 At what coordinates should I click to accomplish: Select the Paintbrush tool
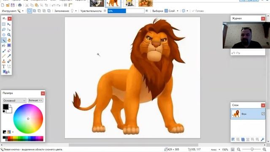[x=4, y=51]
